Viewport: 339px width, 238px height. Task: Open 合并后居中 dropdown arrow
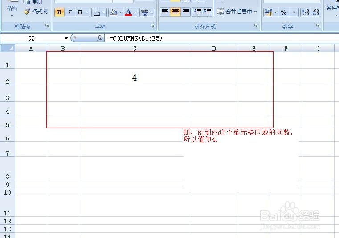[x=256, y=12]
